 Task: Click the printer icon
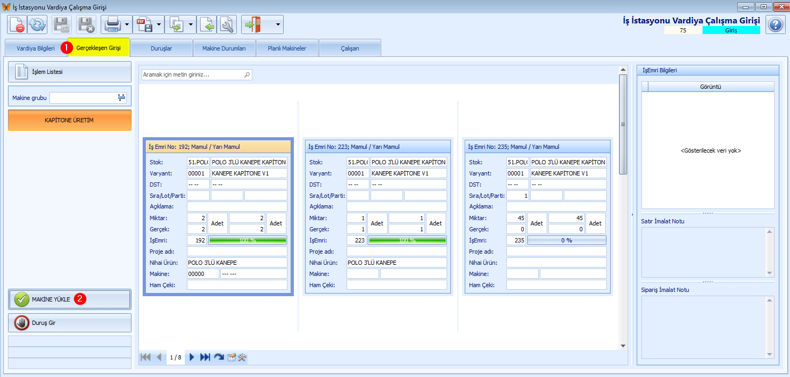(x=112, y=24)
